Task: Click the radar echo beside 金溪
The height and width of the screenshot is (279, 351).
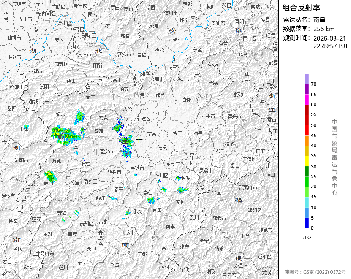Action: (178, 178)
